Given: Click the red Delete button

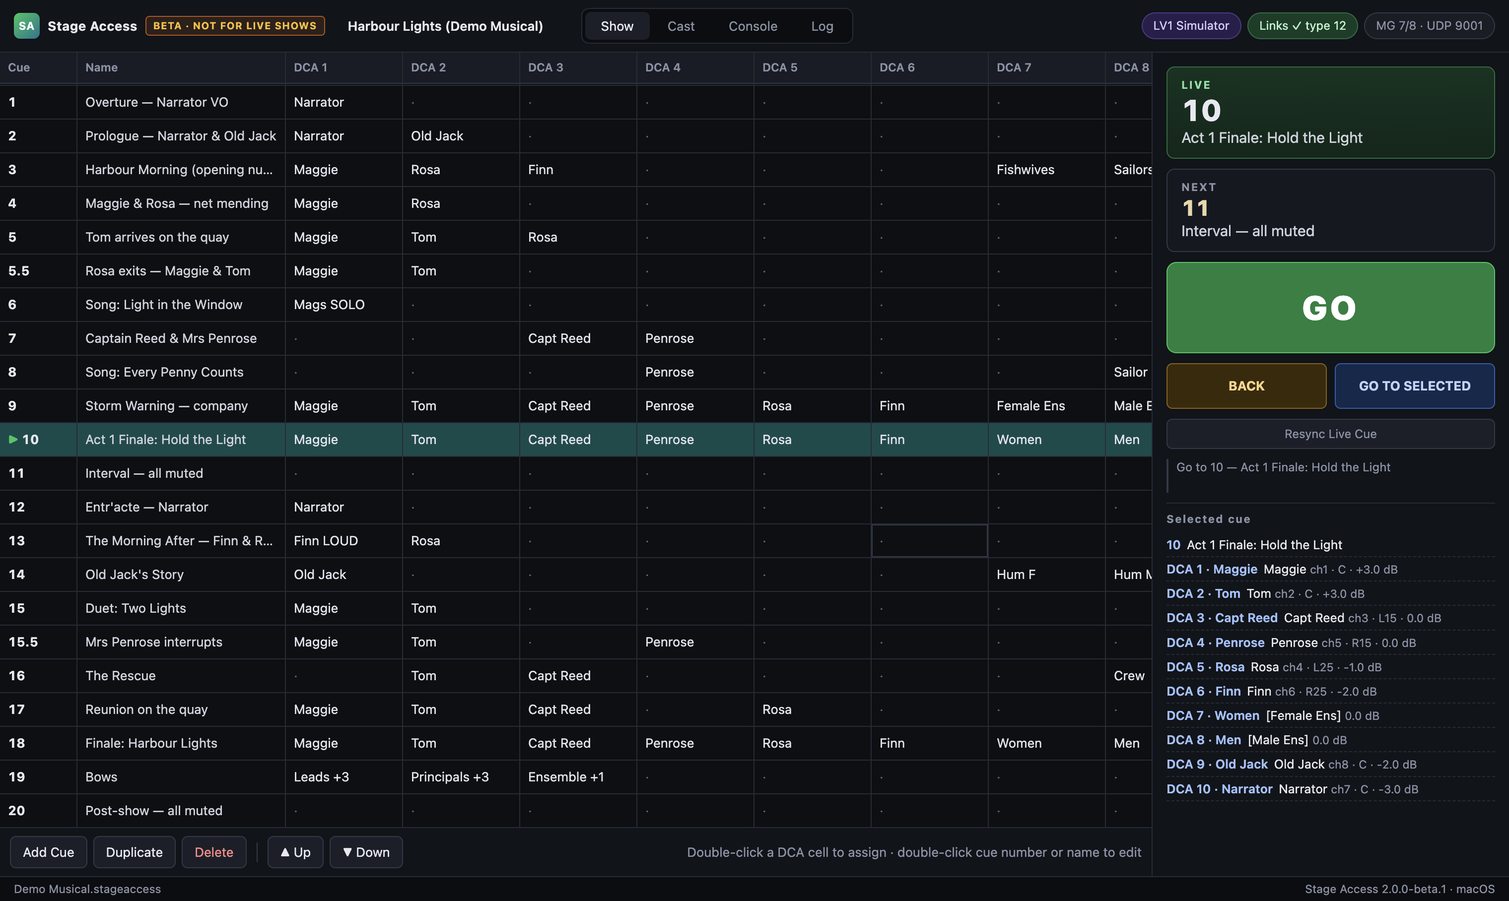Looking at the screenshot, I should 214,852.
